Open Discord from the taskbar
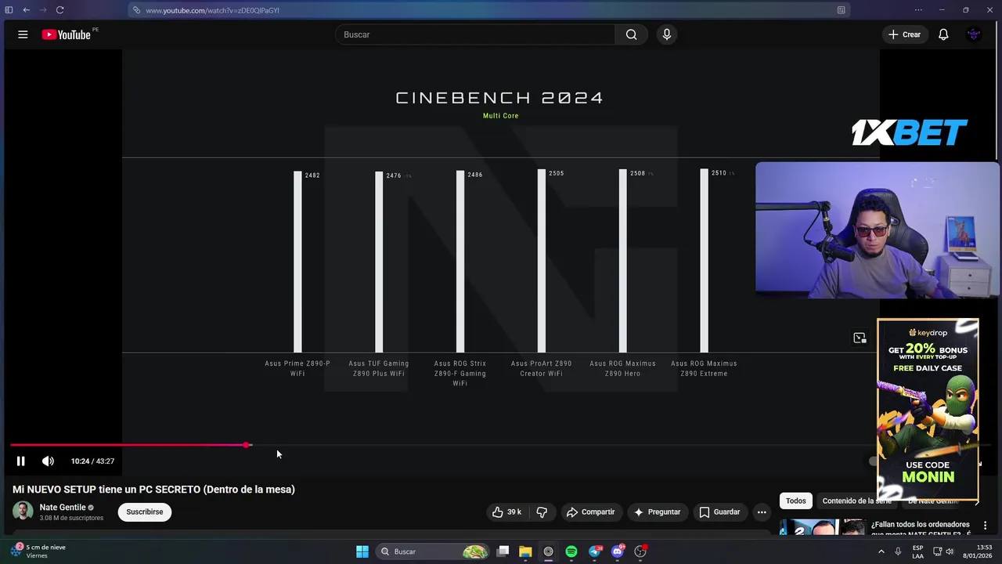This screenshot has width=1002, height=564. tap(618, 551)
